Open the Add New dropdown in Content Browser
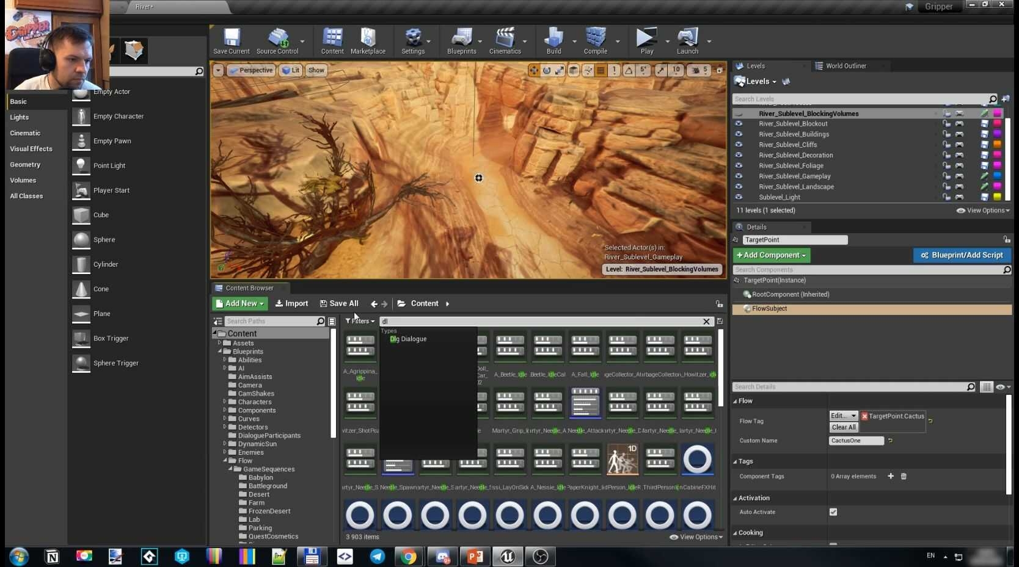 [x=239, y=303]
